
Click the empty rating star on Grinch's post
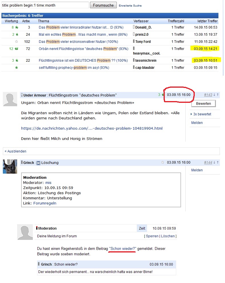[163, 162]
